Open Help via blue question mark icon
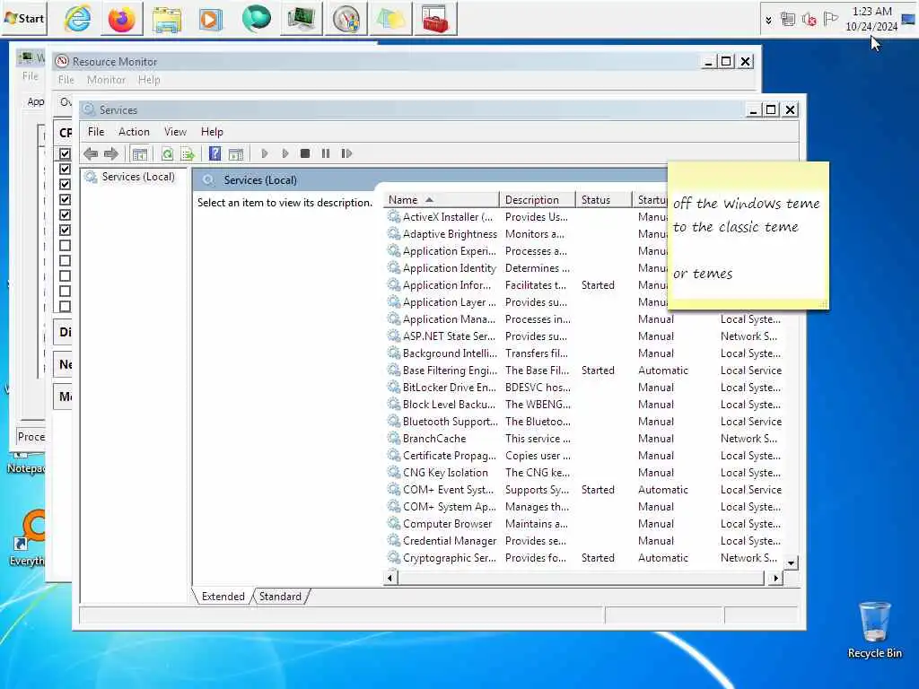Image resolution: width=919 pixels, height=689 pixels. tap(215, 153)
